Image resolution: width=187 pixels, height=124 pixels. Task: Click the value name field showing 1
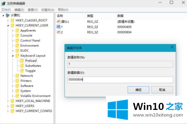(x=120, y=64)
